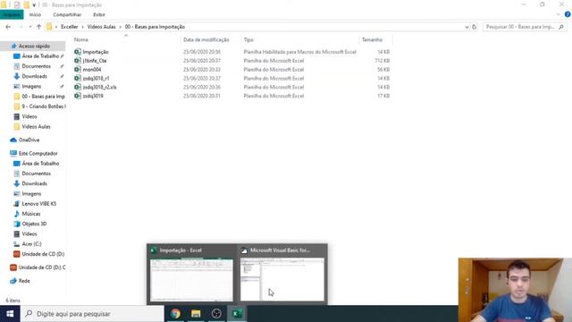Select OneDrive in the navigation pane

(29, 140)
